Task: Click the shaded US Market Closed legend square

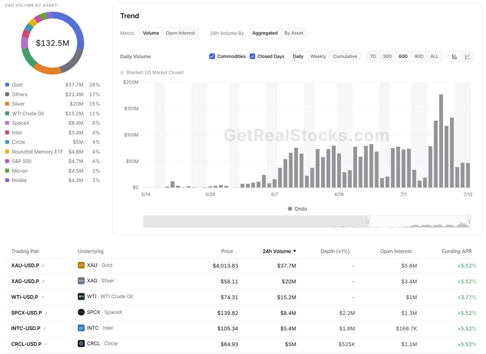Action: (x=122, y=72)
